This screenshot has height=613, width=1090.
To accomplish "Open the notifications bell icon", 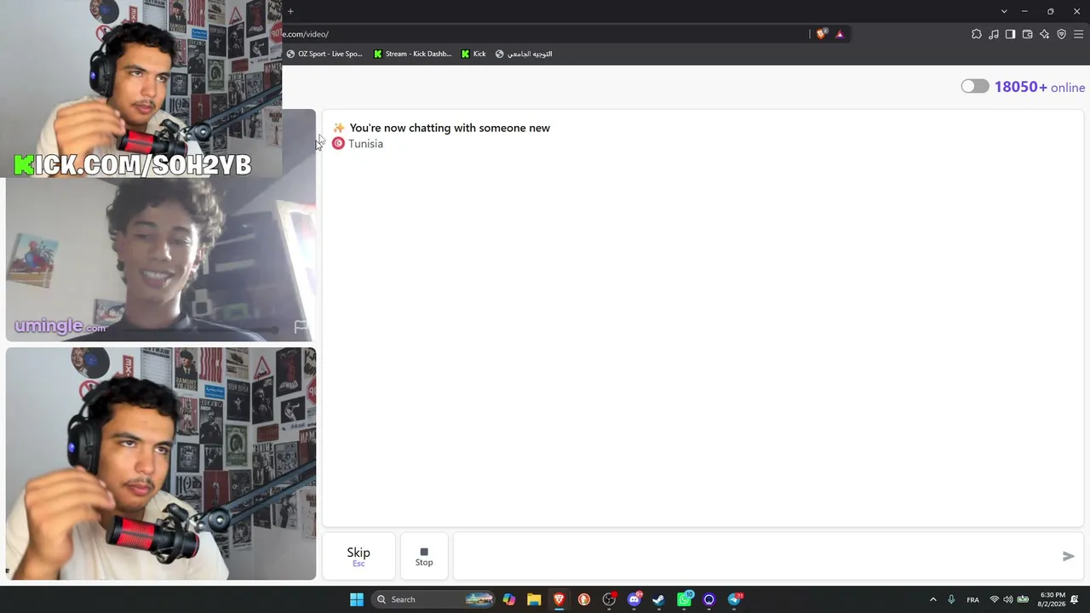I will 1076,599.
